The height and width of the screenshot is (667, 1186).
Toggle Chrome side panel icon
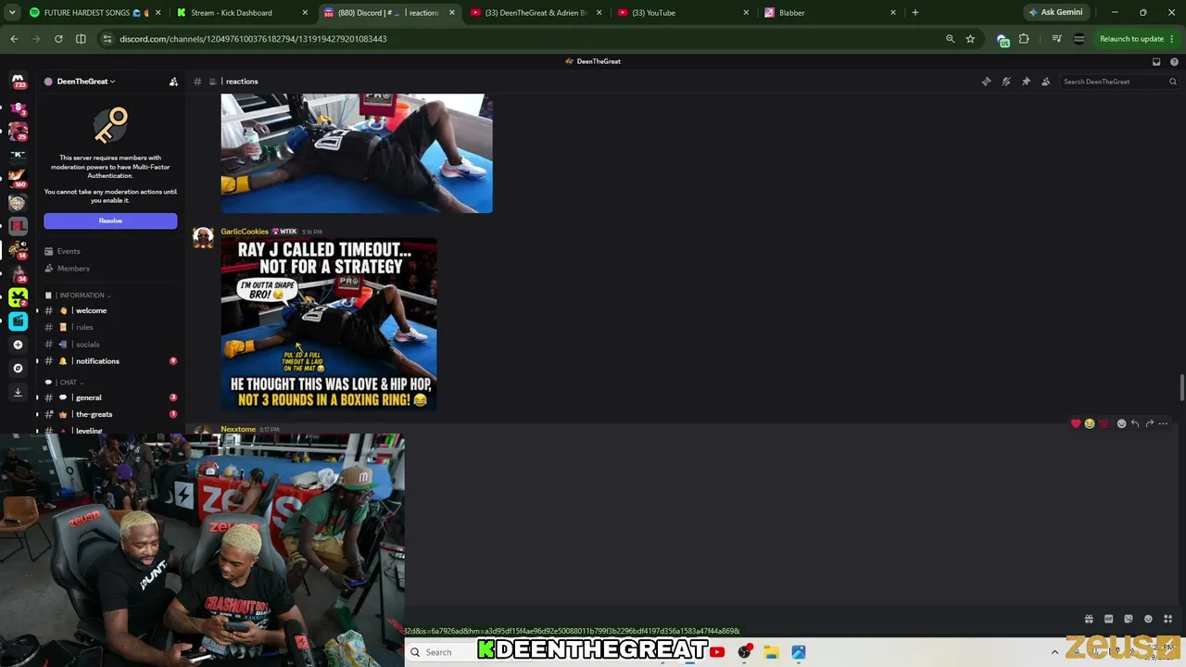tap(81, 39)
